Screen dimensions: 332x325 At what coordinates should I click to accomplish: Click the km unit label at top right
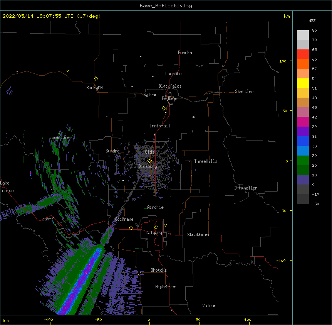click(287, 16)
